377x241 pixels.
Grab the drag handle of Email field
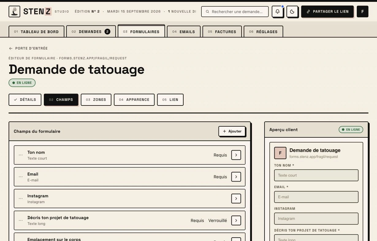click(x=21, y=177)
